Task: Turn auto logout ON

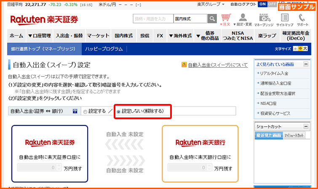Action: [262, 4]
